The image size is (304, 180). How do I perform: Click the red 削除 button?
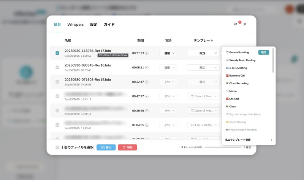click(127, 147)
